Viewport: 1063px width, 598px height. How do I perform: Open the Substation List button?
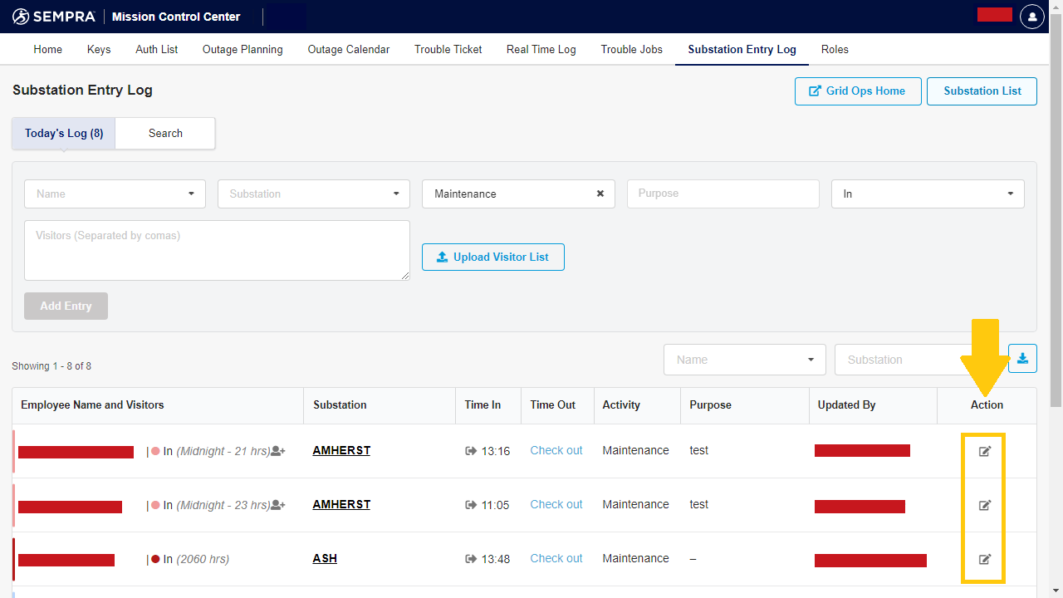982,91
